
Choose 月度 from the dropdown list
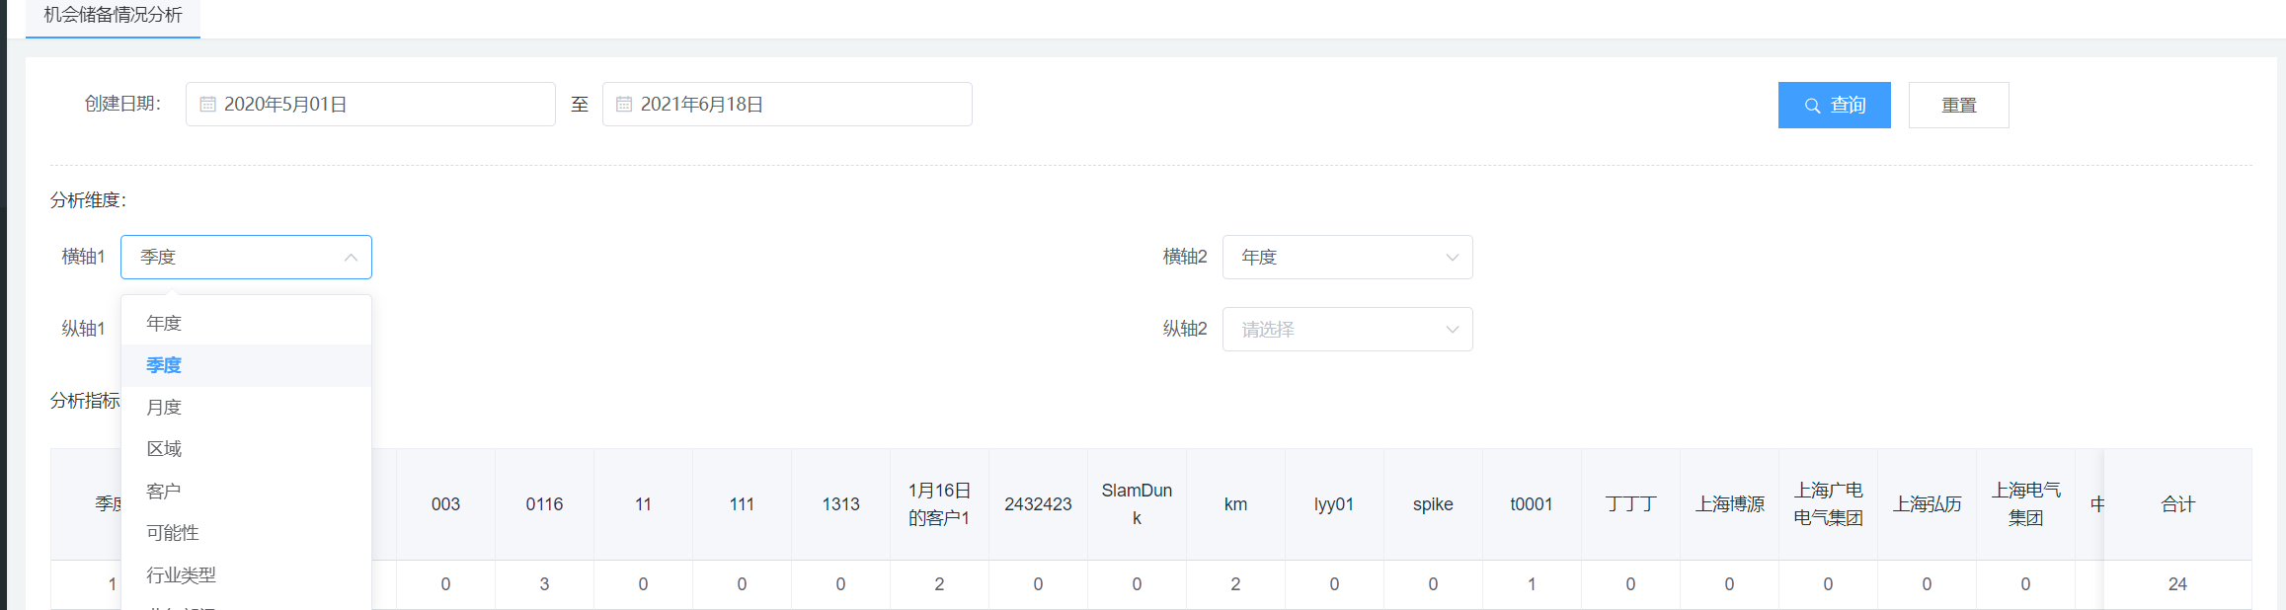164,408
